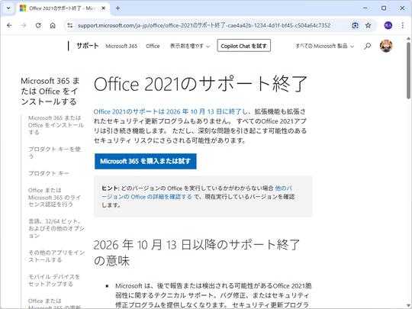The image size is (412, 309).
Task: Expand the 表示数を増やす dropdown
Action: [190, 46]
